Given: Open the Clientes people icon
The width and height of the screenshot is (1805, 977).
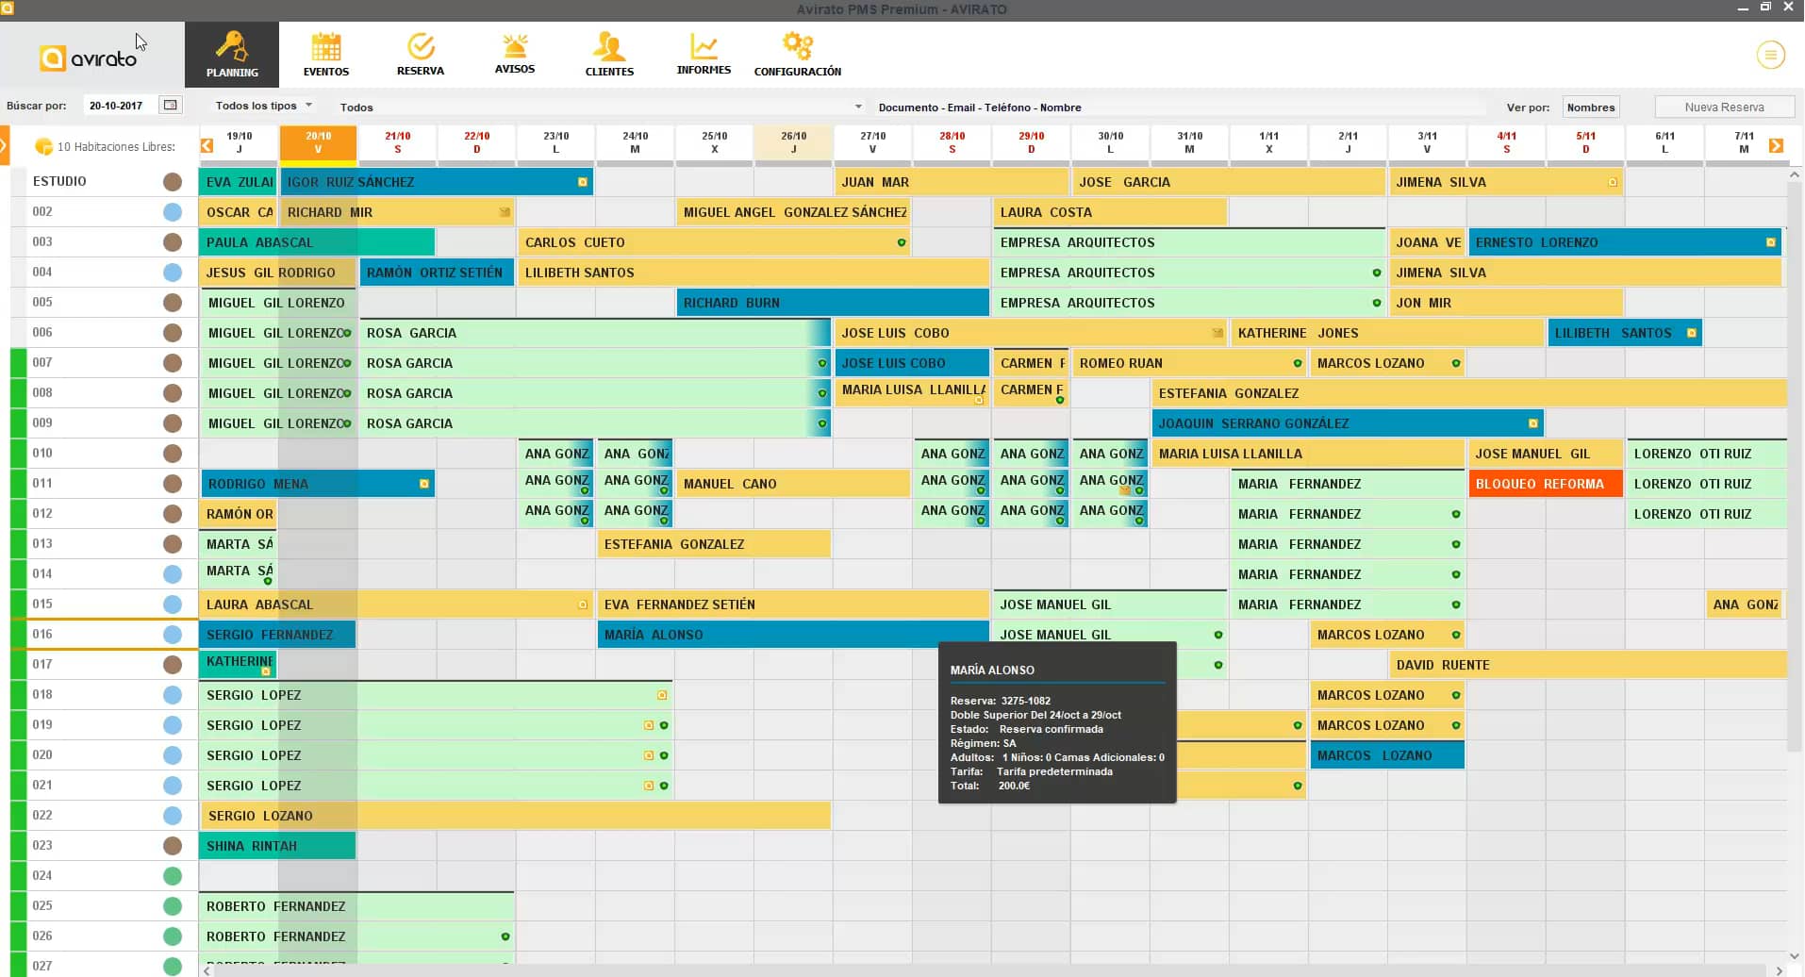Looking at the screenshot, I should pos(609,47).
